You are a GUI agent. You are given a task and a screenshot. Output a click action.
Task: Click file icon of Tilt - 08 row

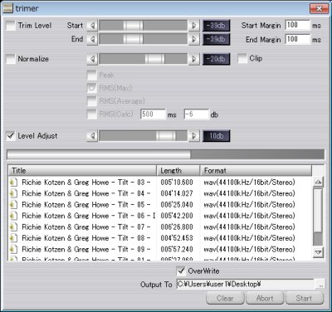(x=13, y=238)
